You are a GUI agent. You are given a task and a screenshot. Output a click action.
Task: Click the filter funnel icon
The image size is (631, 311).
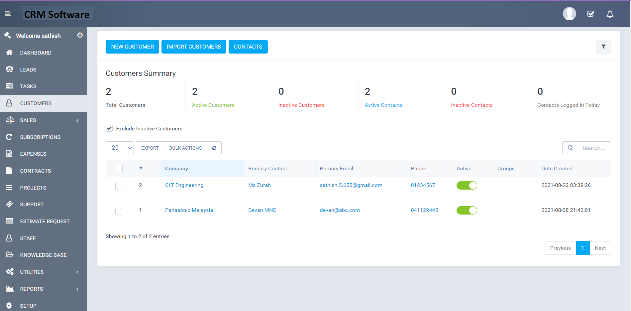603,47
